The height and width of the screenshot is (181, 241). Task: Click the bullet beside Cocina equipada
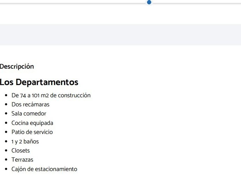click(x=6, y=123)
